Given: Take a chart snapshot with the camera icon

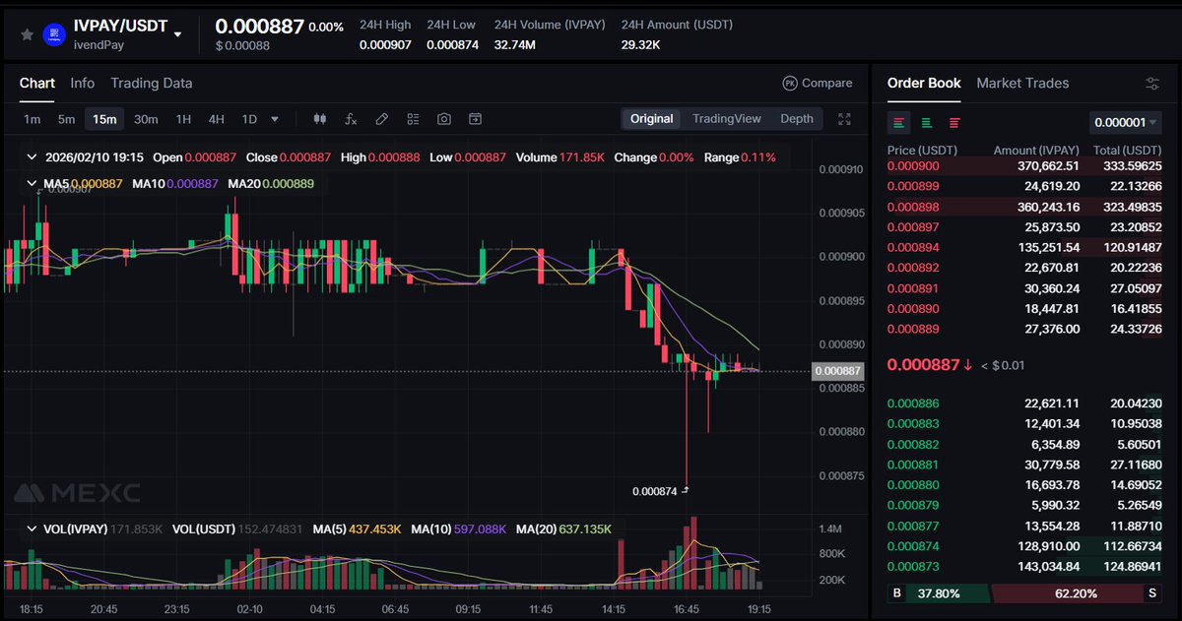Looking at the screenshot, I should [444, 119].
